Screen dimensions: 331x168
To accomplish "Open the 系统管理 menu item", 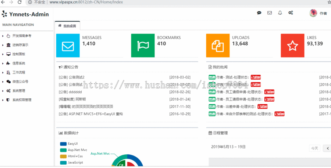I will click(19, 91).
